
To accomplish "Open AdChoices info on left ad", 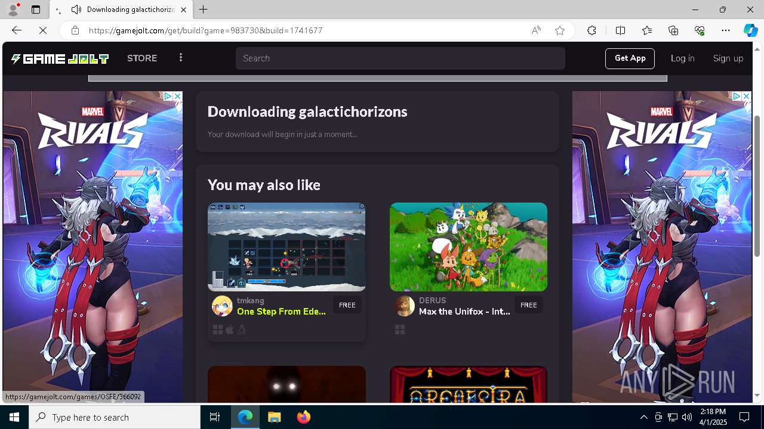I will pyautogui.click(x=168, y=96).
